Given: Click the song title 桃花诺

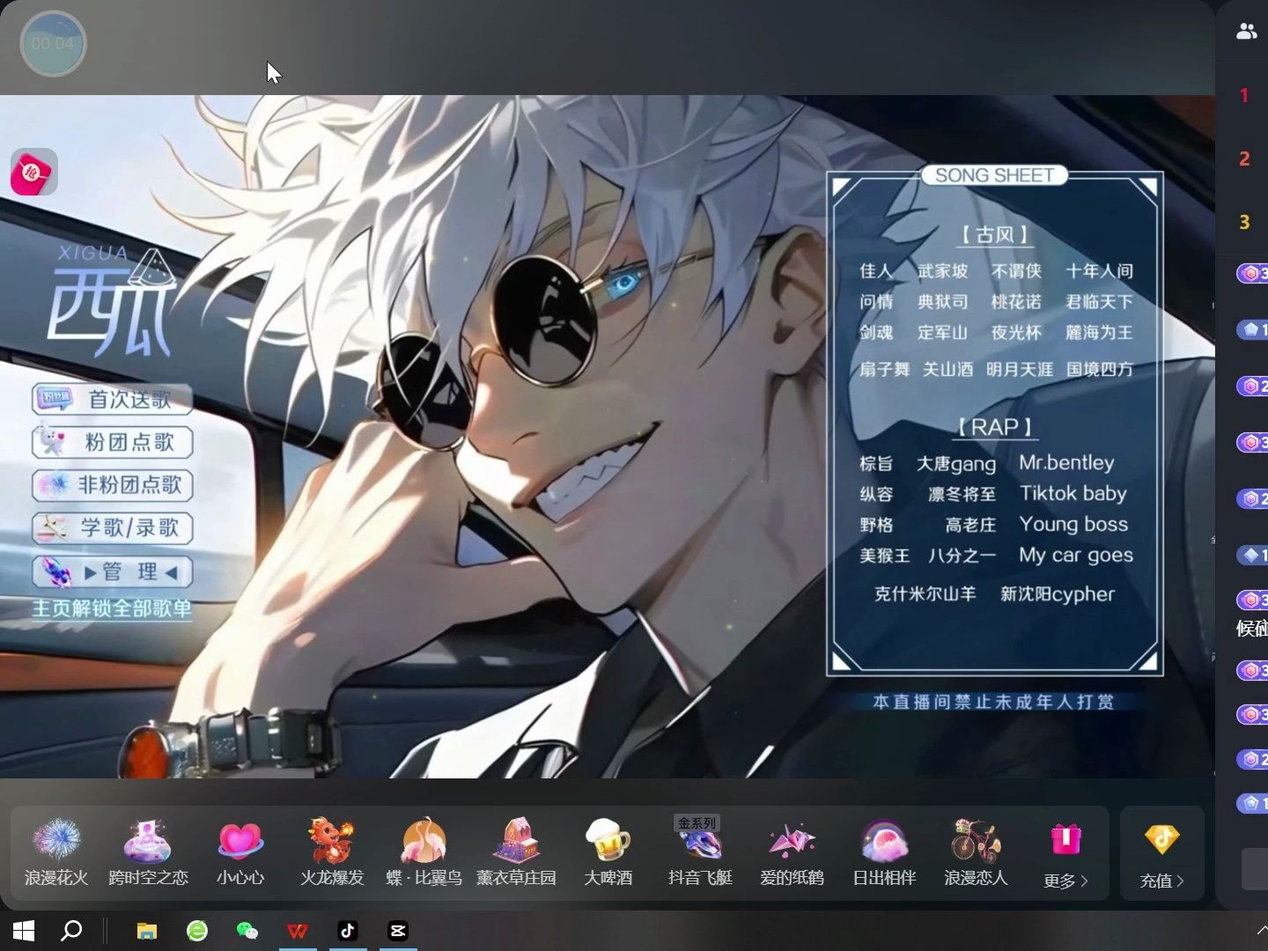Looking at the screenshot, I should [1016, 302].
